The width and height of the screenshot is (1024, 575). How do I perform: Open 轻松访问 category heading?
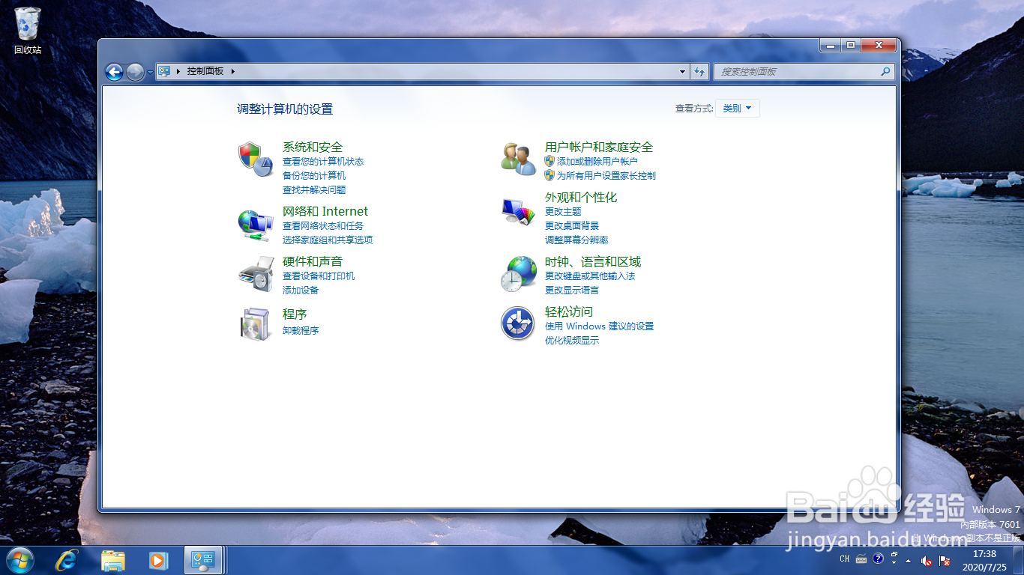(569, 312)
